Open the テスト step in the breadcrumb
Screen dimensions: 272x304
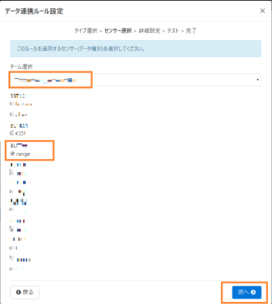coord(173,31)
